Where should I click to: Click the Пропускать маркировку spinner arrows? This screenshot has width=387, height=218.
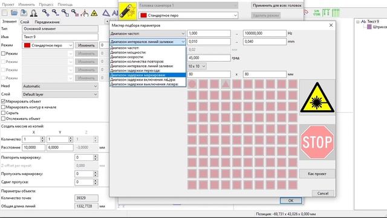(x=96, y=174)
